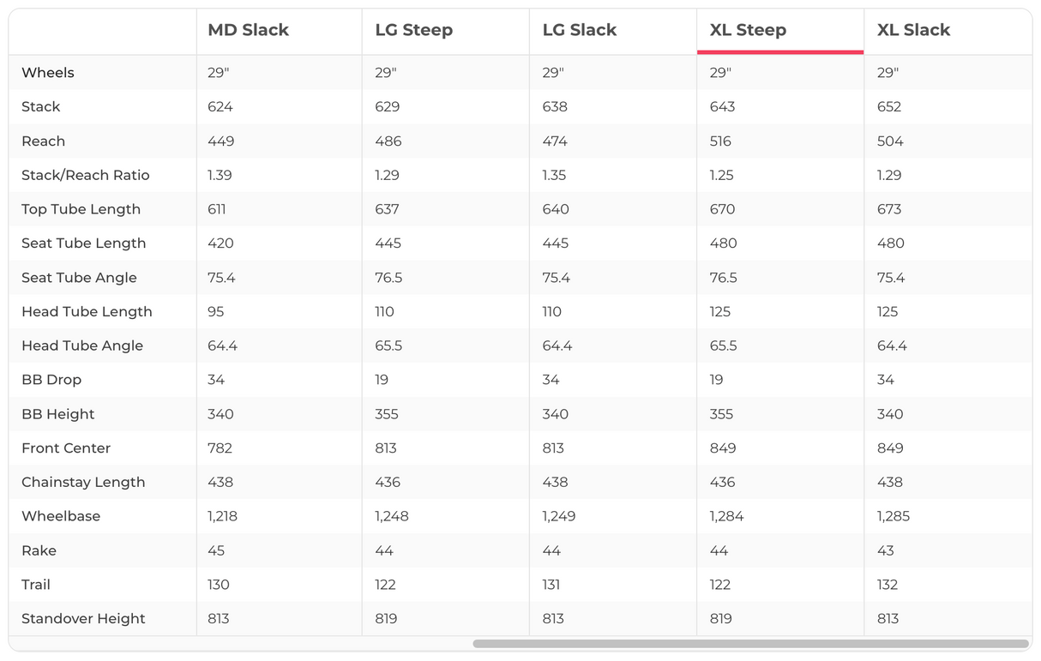
Task: Click the XL Slack Wheelbase value 1,285
Action: [x=894, y=516]
